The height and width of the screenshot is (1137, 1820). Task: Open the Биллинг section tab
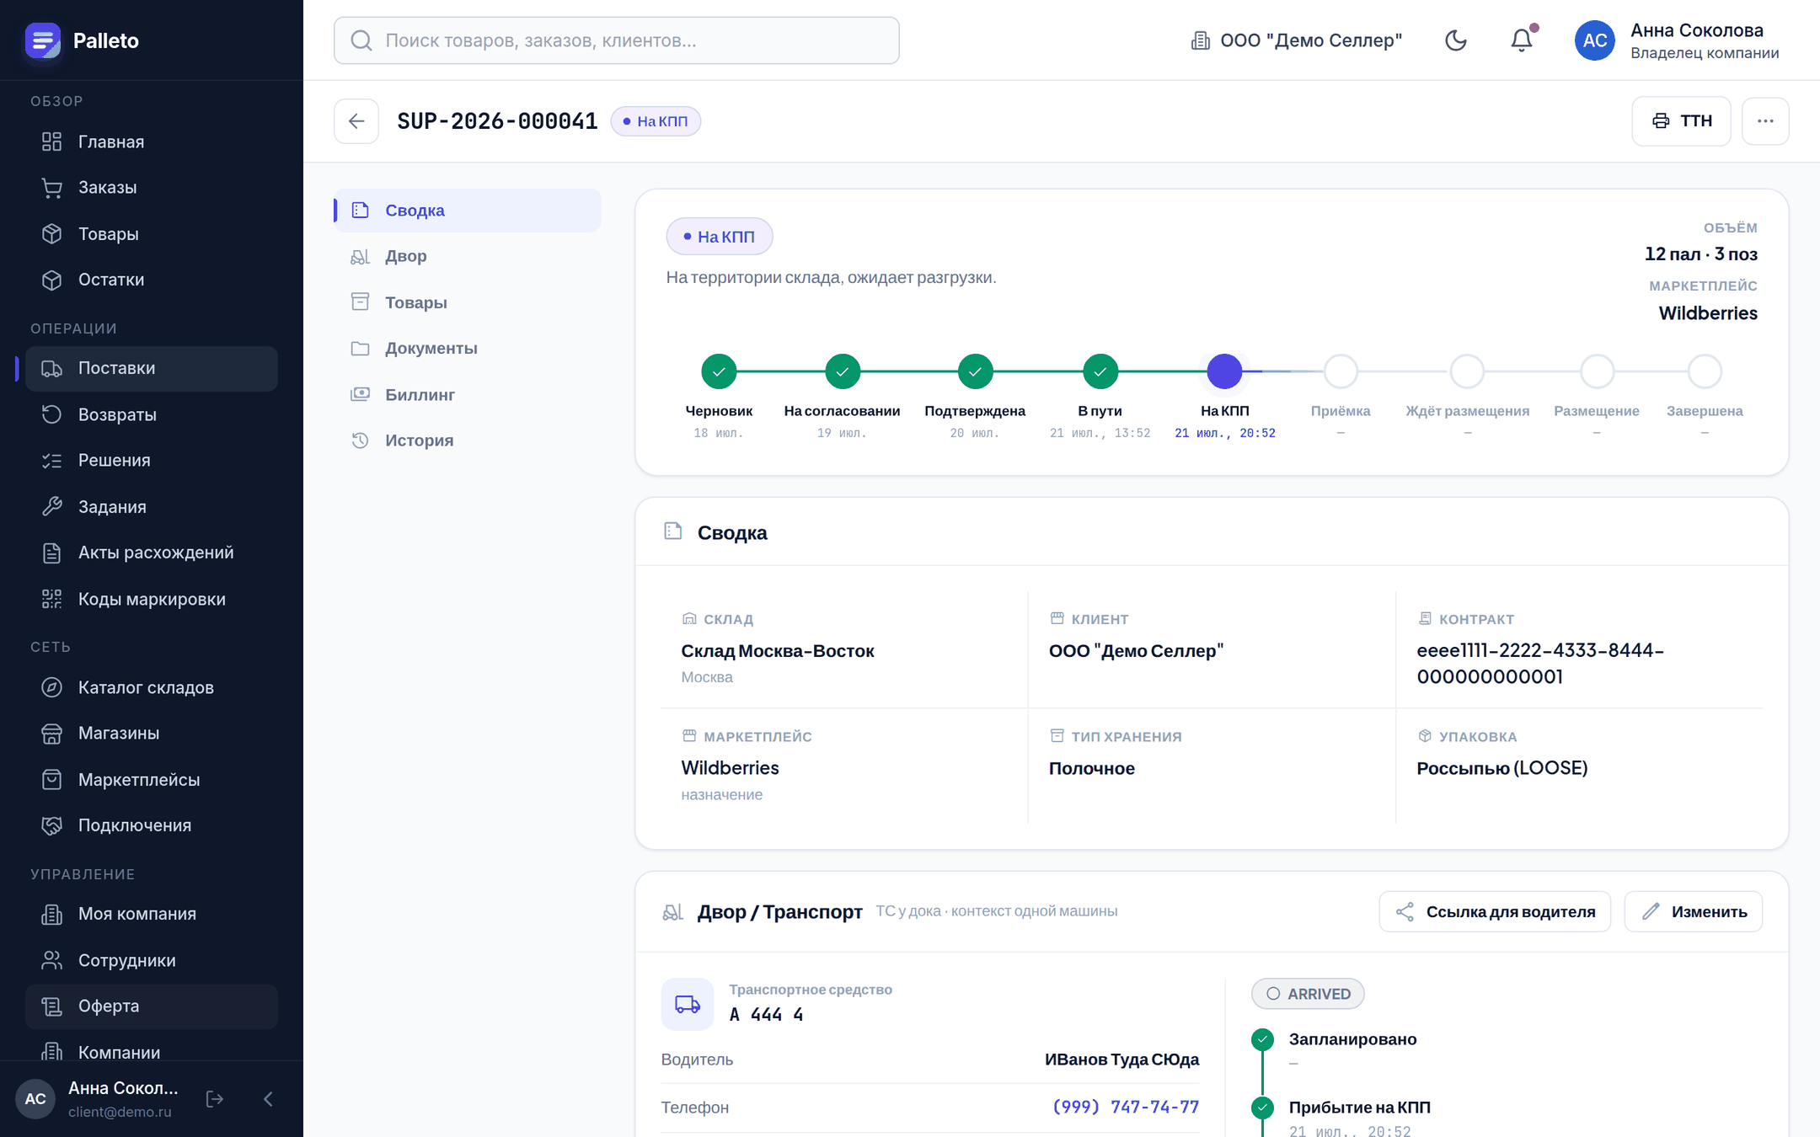(x=468, y=394)
